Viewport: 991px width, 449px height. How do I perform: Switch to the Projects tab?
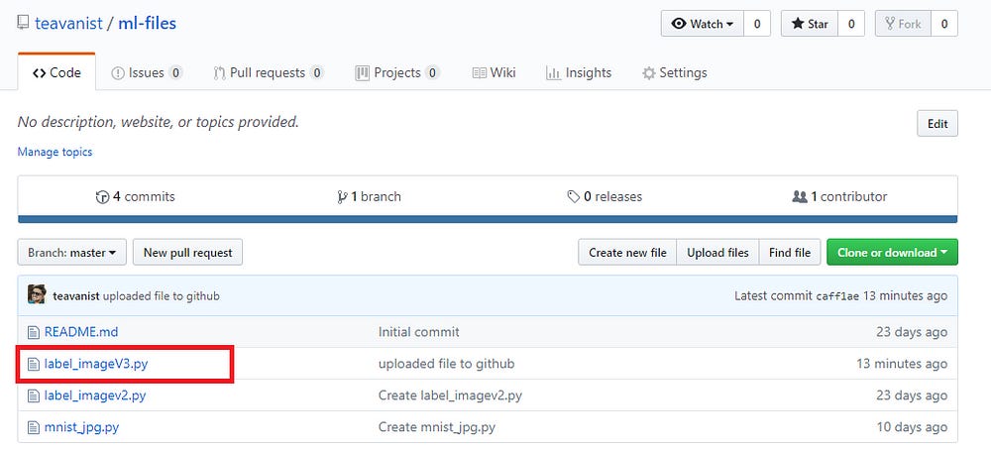click(x=397, y=72)
